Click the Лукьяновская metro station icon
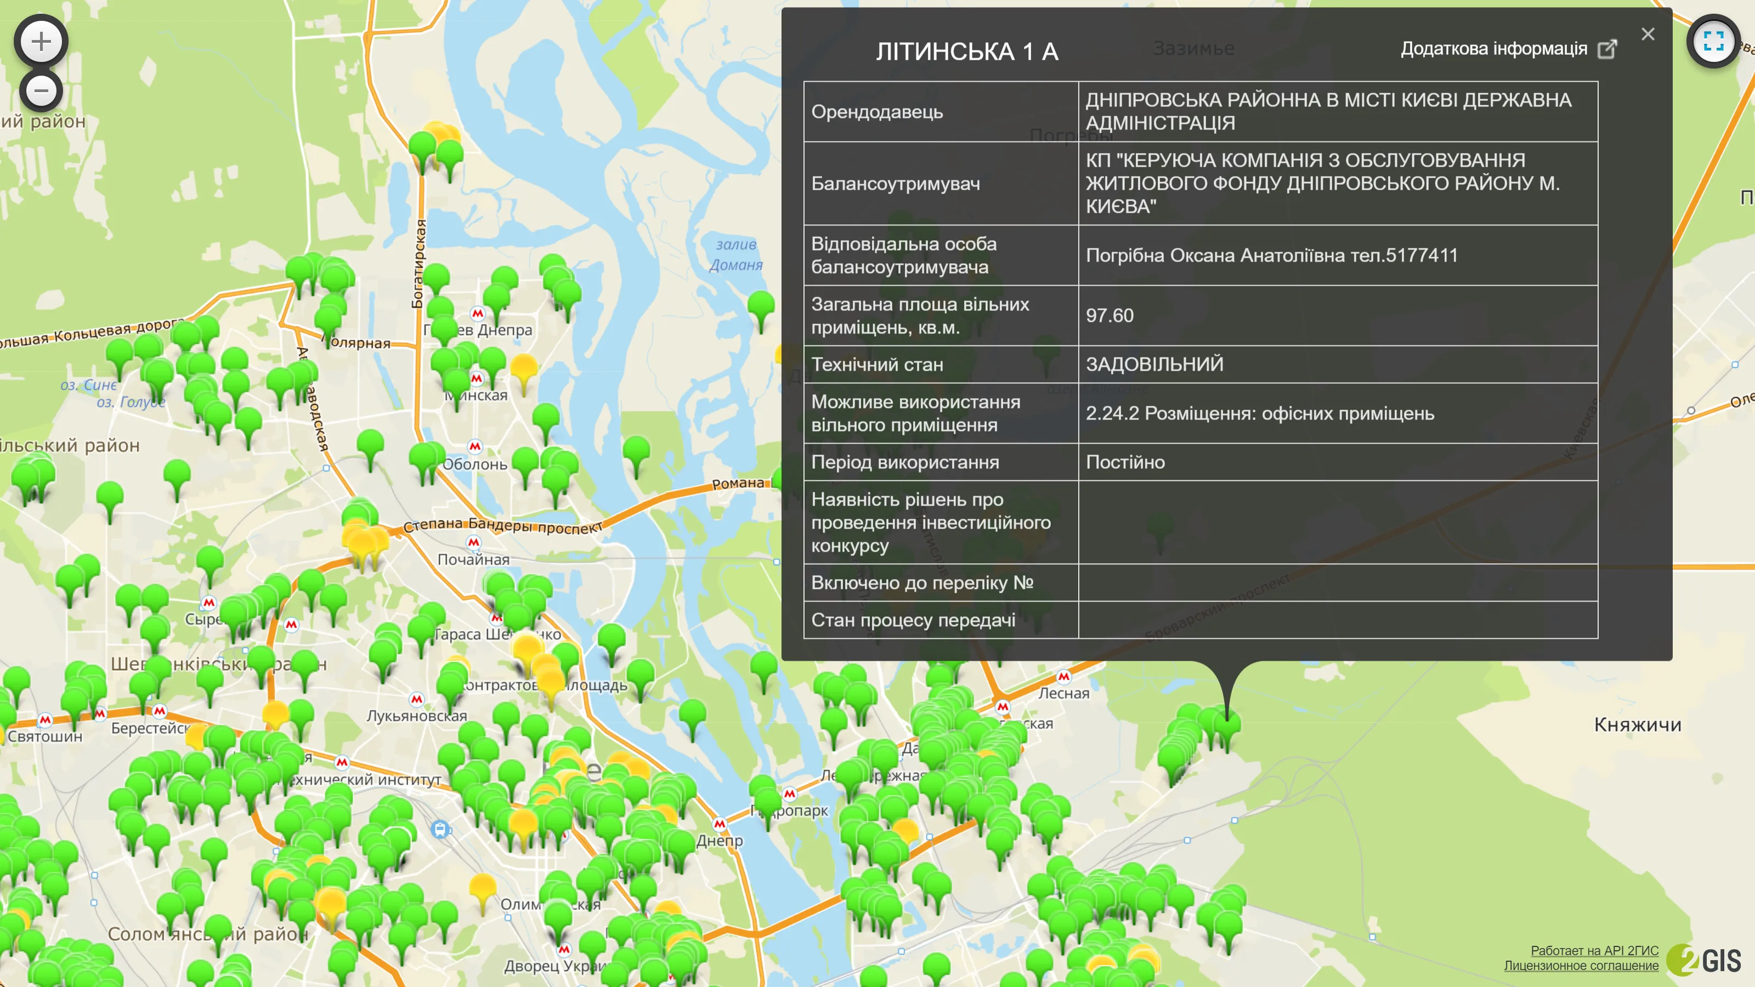Viewport: 1755px width, 987px height. (x=416, y=699)
